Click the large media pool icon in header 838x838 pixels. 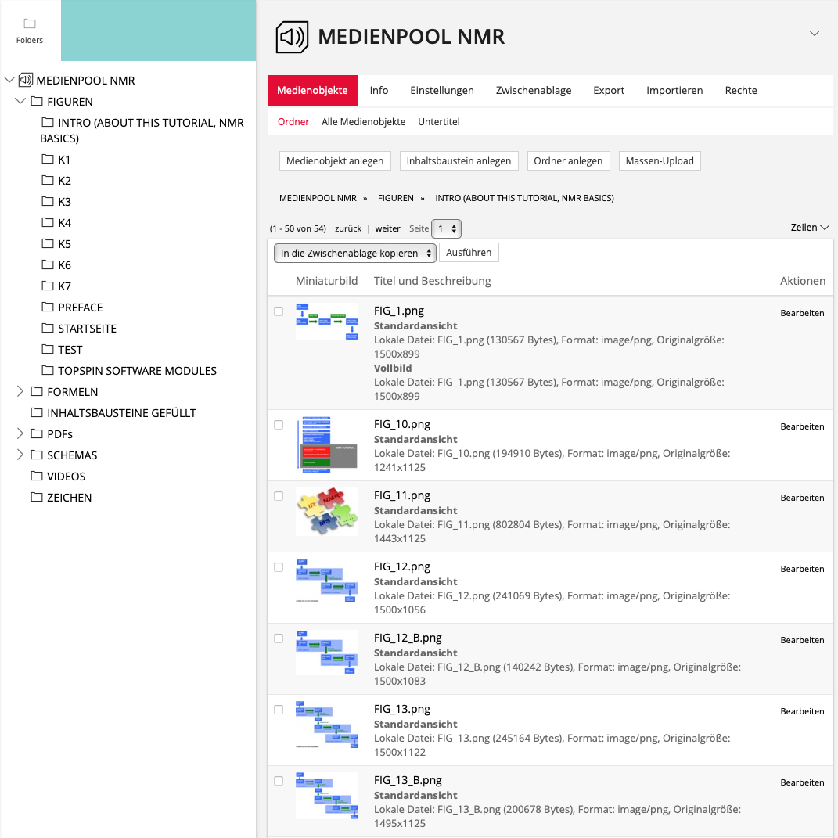(293, 37)
